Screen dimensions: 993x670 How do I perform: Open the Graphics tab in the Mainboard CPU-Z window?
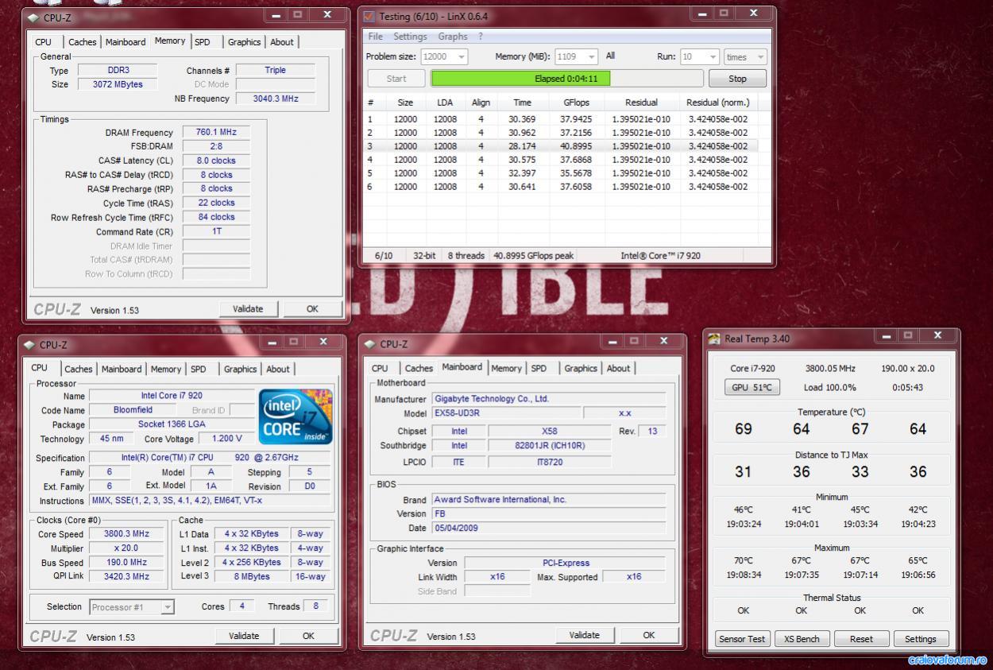tap(581, 368)
